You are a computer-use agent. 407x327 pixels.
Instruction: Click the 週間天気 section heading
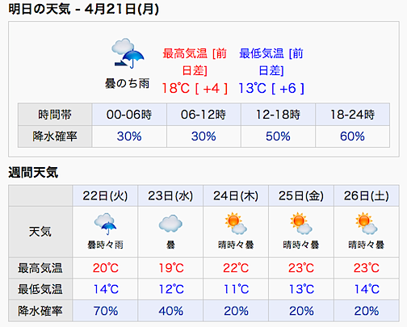coord(33,172)
